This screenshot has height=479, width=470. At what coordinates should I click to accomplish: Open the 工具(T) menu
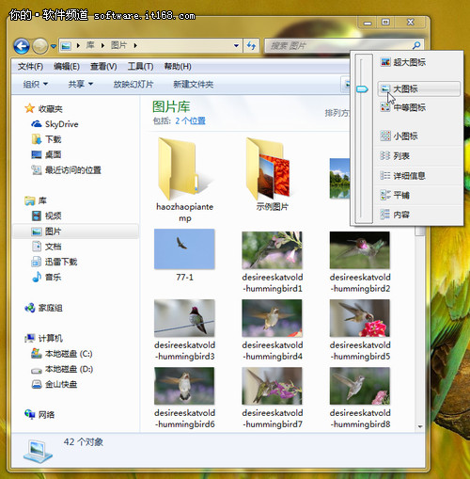tap(140, 67)
